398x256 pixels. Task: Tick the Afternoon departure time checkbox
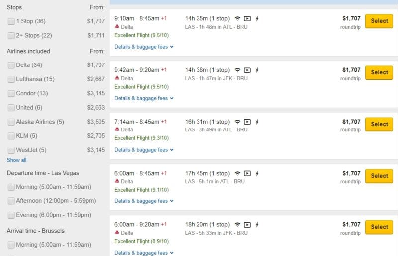[x=11, y=201]
